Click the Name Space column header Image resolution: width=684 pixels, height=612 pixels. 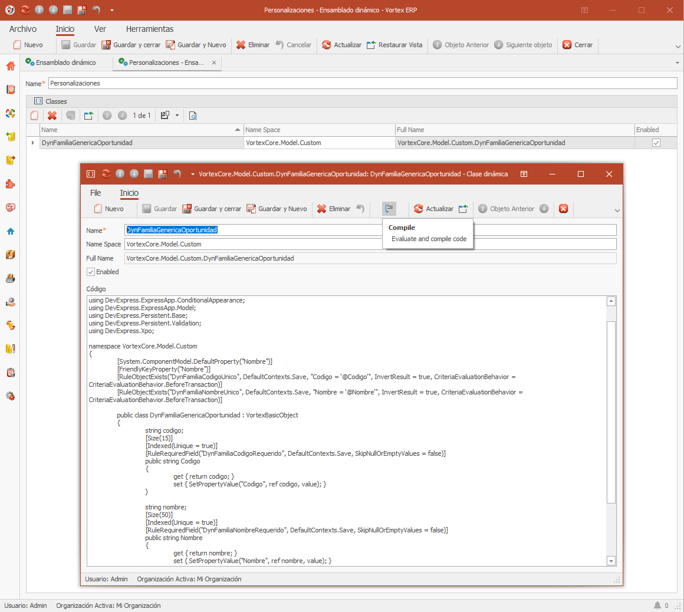pyautogui.click(x=319, y=130)
